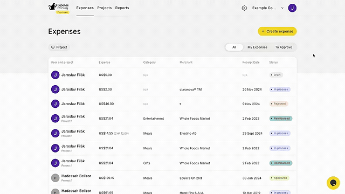Click the Receipt Date column header

pos(251,63)
